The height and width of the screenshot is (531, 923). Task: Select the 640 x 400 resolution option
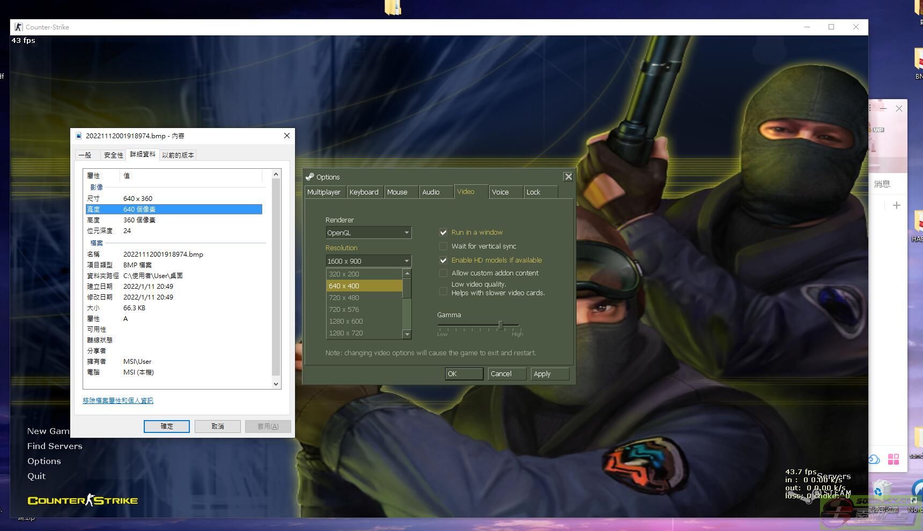pos(364,286)
